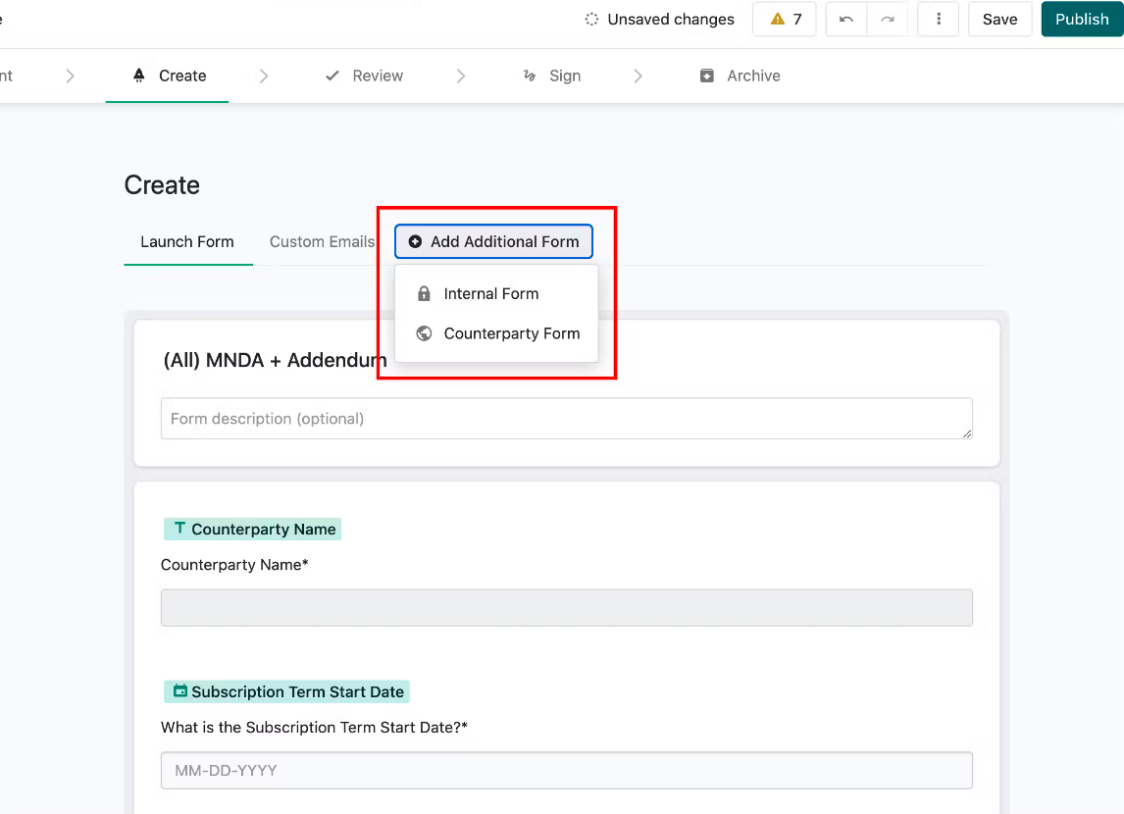Click the chevron before the Create step
Image resolution: width=1124 pixels, height=814 pixels.
(x=71, y=76)
